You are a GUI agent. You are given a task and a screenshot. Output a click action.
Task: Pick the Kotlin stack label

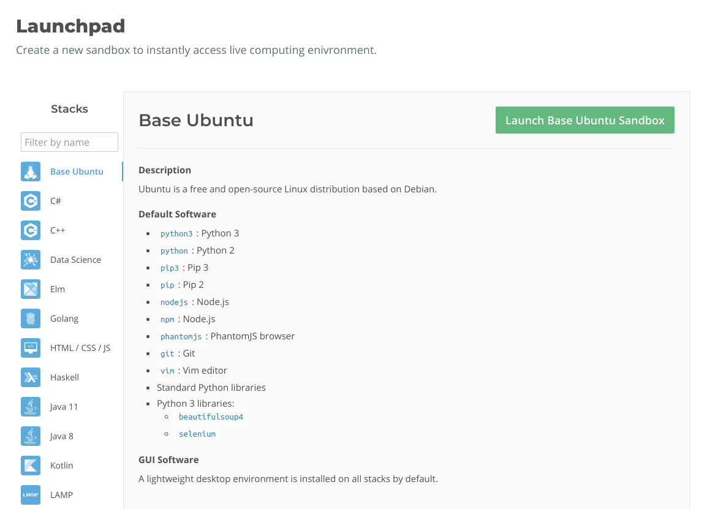(61, 466)
